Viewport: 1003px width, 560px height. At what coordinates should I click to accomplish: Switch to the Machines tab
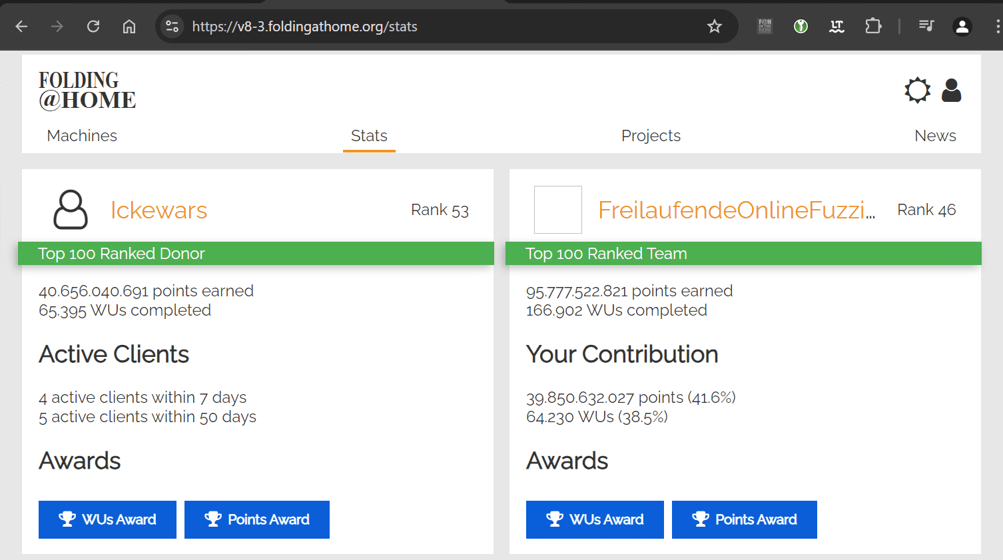click(82, 136)
